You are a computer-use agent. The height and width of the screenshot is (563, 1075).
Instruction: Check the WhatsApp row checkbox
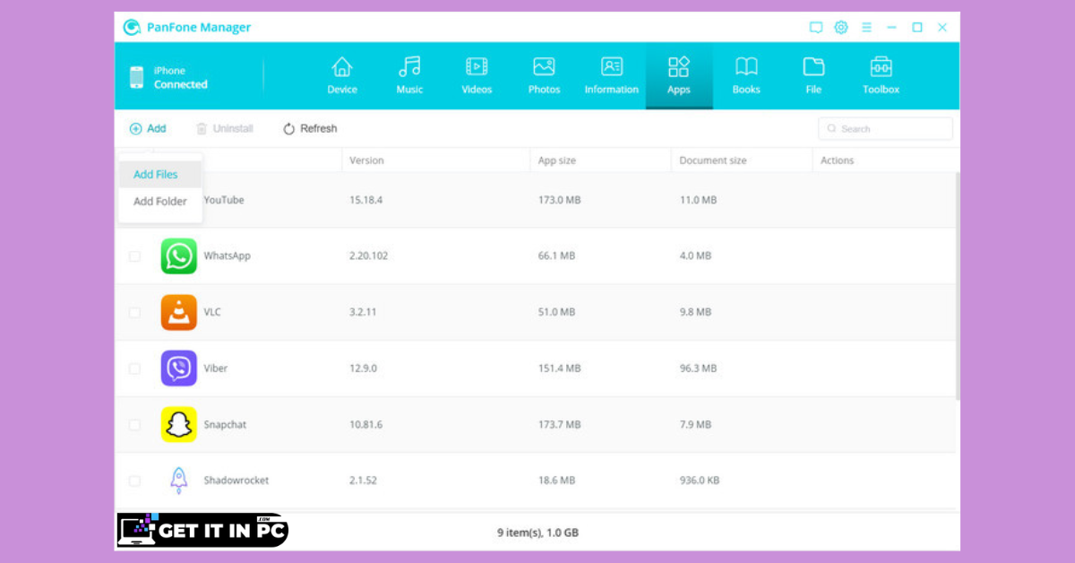(134, 256)
